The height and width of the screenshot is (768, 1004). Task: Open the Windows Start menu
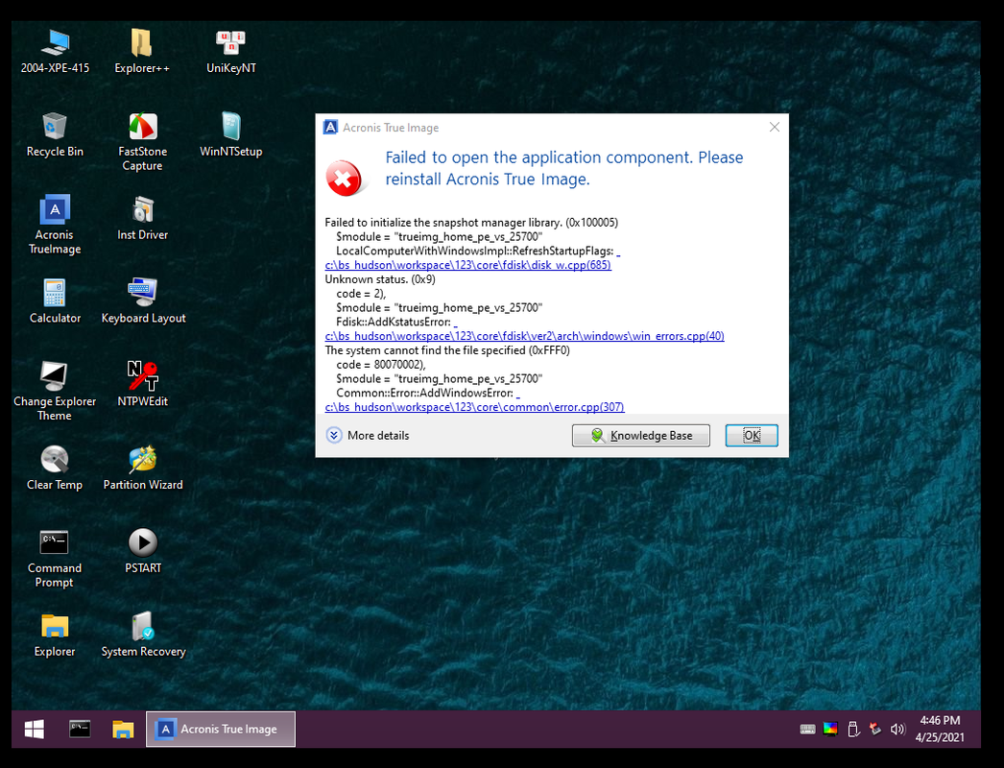click(x=35, y=729)
